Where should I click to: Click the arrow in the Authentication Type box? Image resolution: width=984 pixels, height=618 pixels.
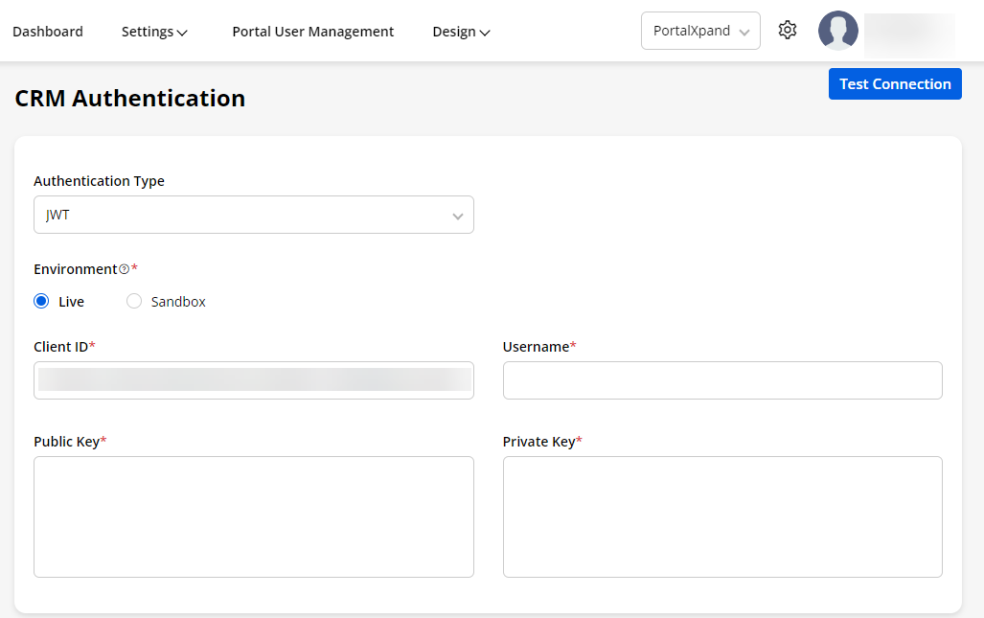(x=457, y=216)
